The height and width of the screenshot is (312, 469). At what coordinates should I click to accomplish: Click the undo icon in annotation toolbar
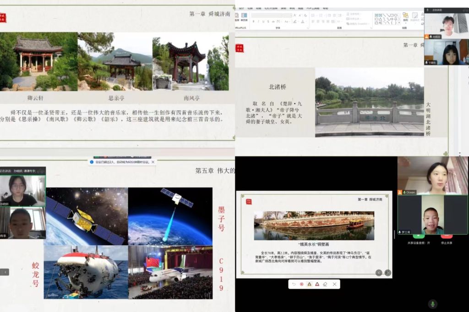pos(294,284)
